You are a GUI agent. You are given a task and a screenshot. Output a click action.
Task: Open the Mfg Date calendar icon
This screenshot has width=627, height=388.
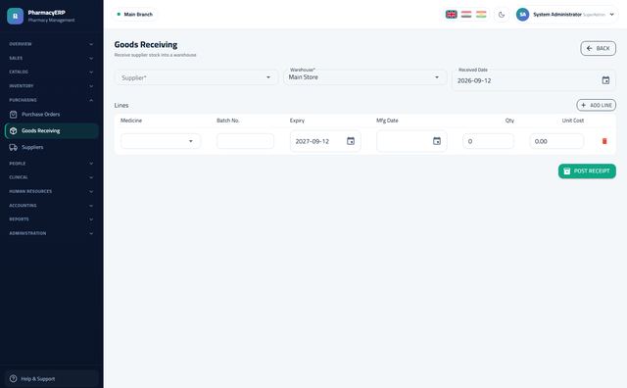coord(437,141)
